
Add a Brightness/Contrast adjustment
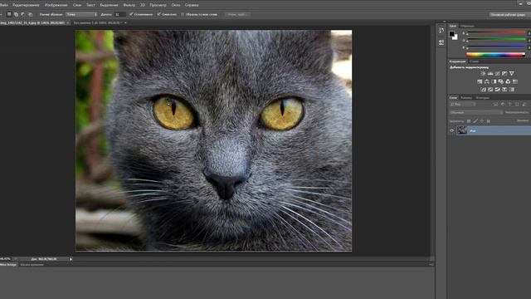click(x=483, y=74)
